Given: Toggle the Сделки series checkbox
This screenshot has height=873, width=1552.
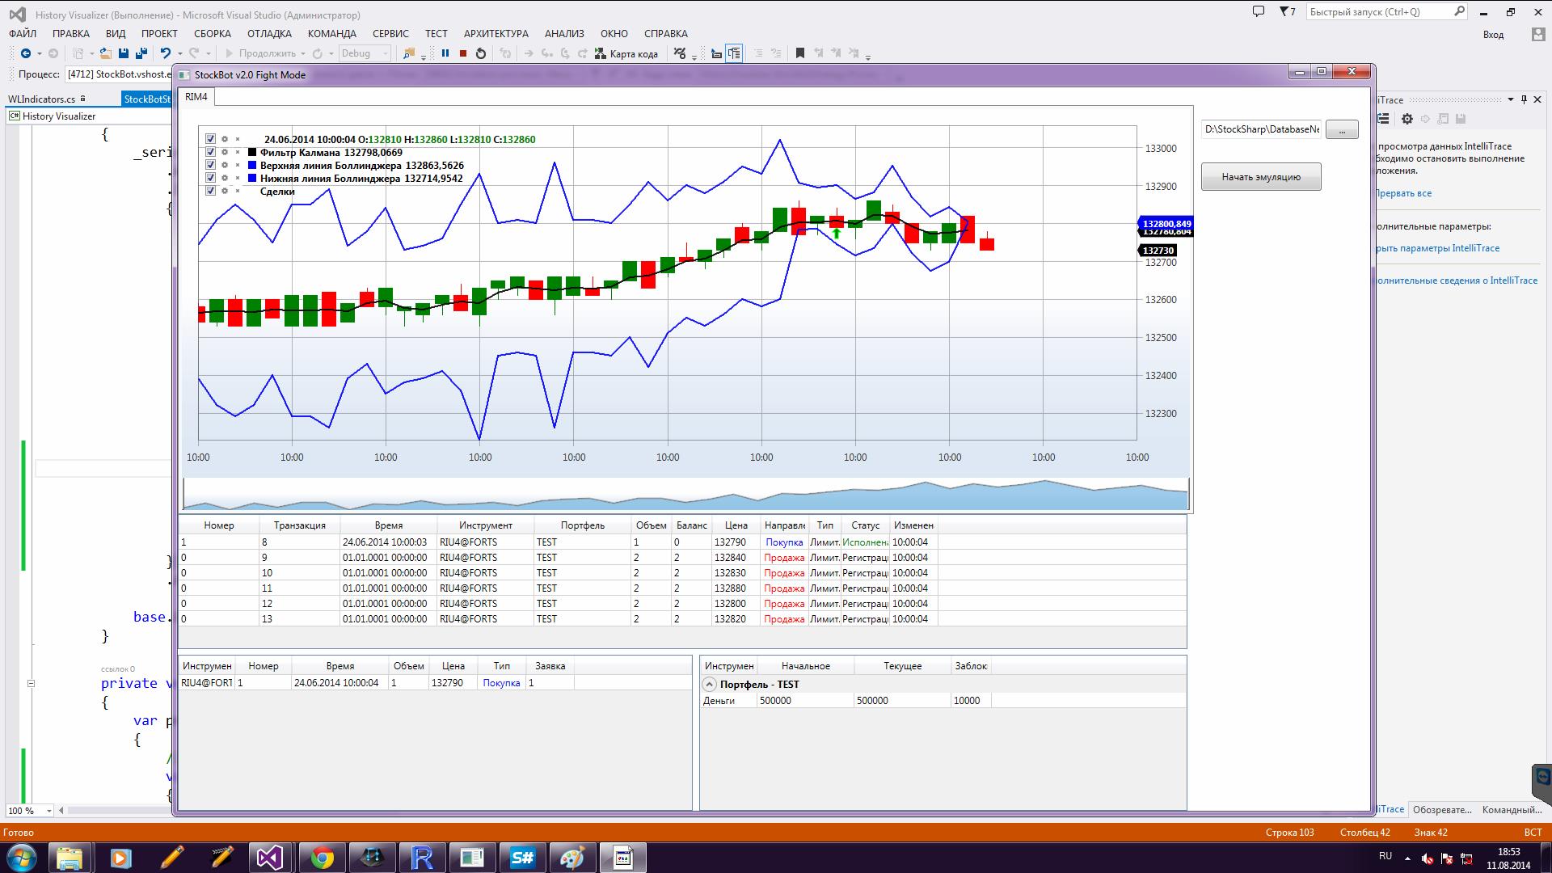Looking at the screenshot, I should point(210,191).
